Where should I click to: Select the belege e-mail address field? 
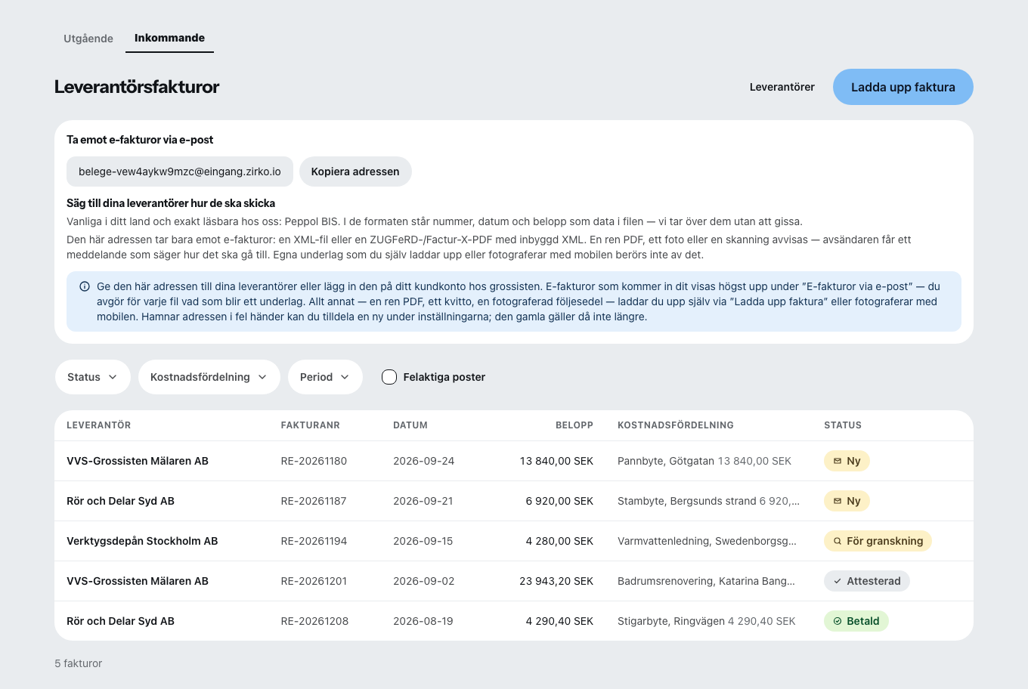180,171
